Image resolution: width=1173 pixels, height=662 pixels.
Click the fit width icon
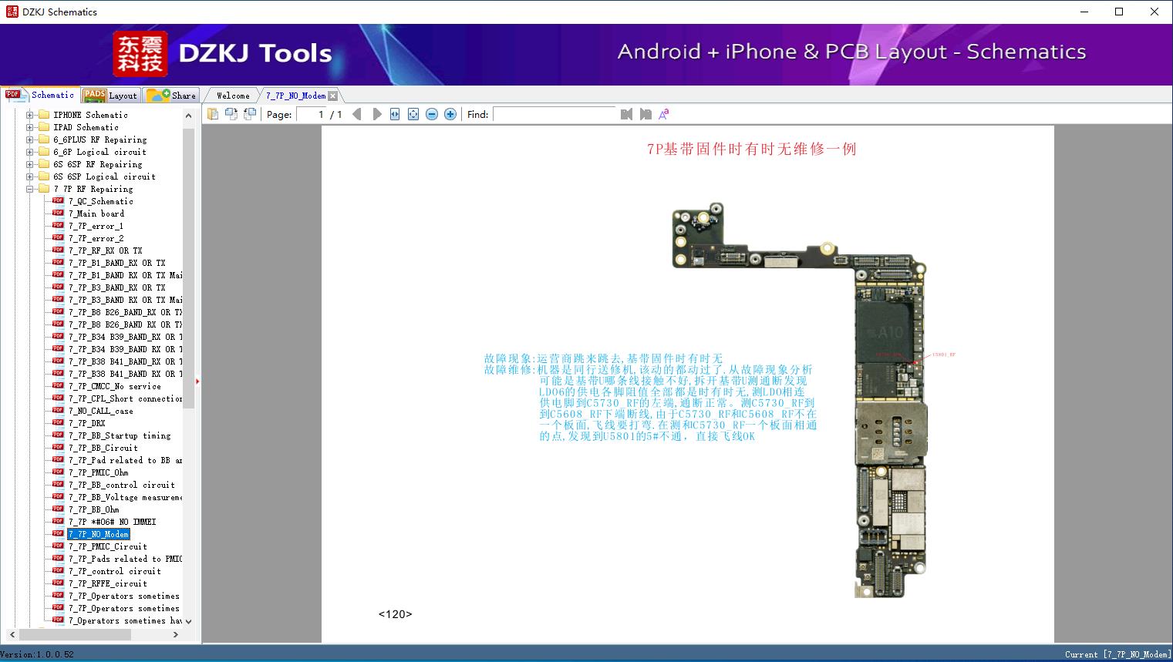coord(395,114)
